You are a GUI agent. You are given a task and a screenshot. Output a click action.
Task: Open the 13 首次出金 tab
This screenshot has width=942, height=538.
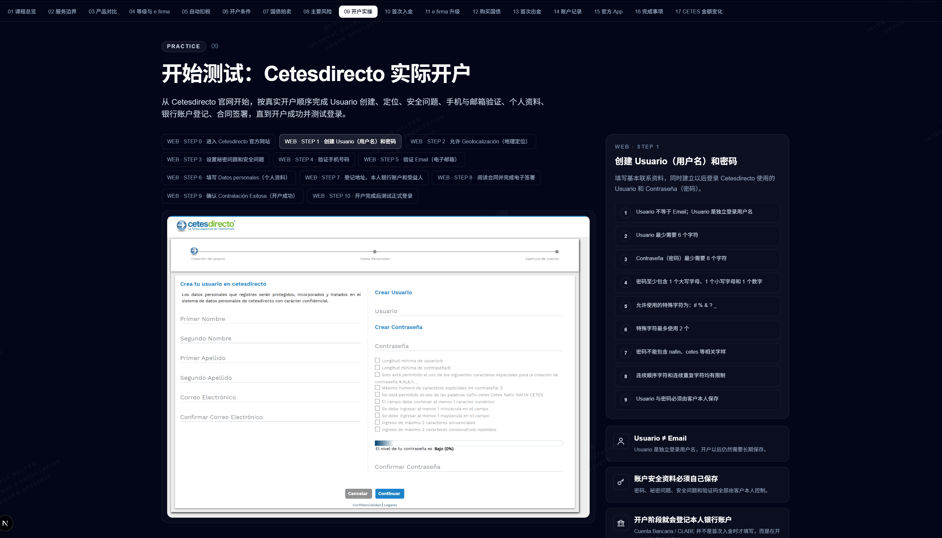point(527,11)
